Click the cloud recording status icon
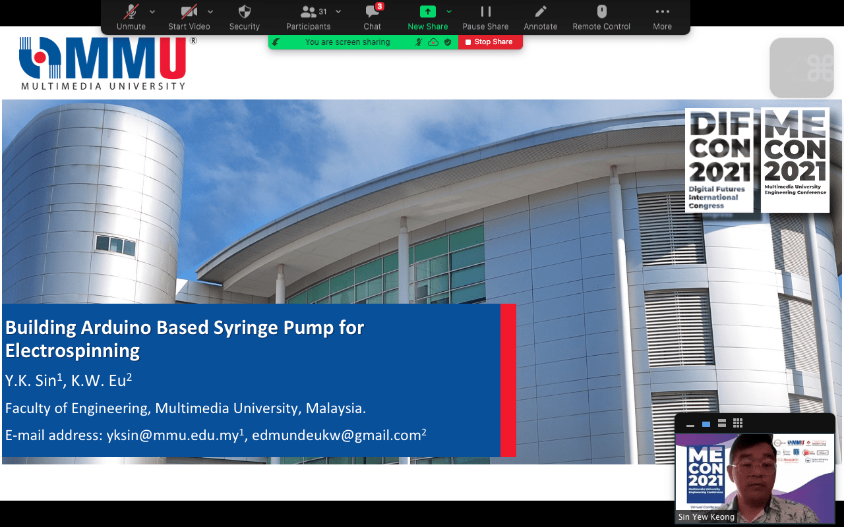The image size is (844, 527). tap(433, 42)
